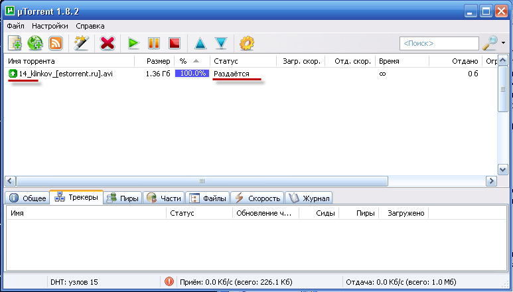Stop the torrent with red stop icon
Viewport: 513px width, 292px height.
175,43
